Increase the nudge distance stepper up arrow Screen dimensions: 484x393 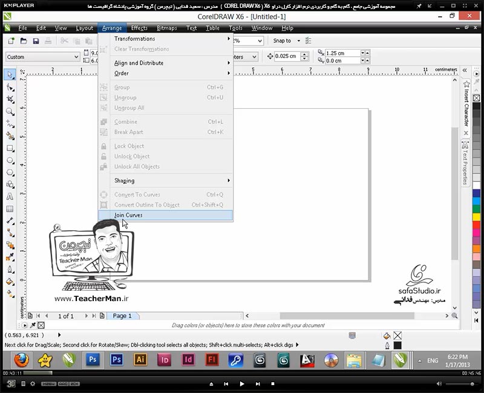(x=304, y=54)
